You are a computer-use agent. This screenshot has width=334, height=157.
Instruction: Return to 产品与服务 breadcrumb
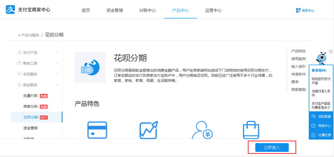30,35
